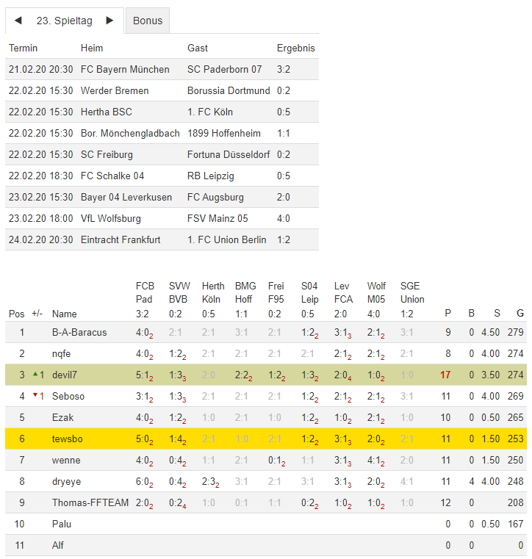Open player B-A-Baracus in the ranking

pos(79,332)
